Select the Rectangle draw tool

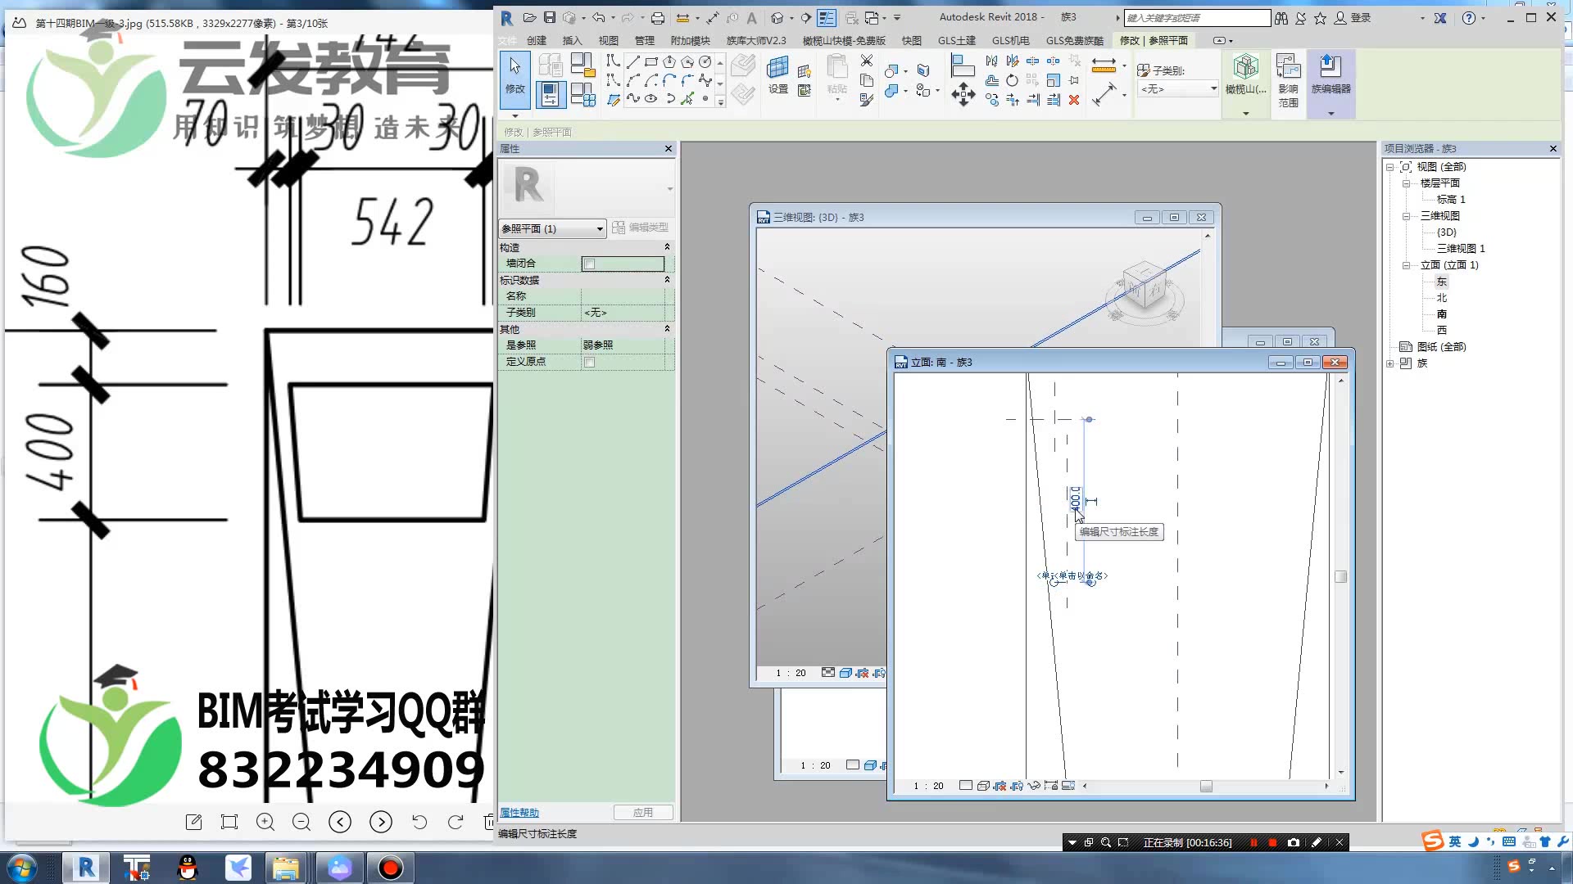651,61
